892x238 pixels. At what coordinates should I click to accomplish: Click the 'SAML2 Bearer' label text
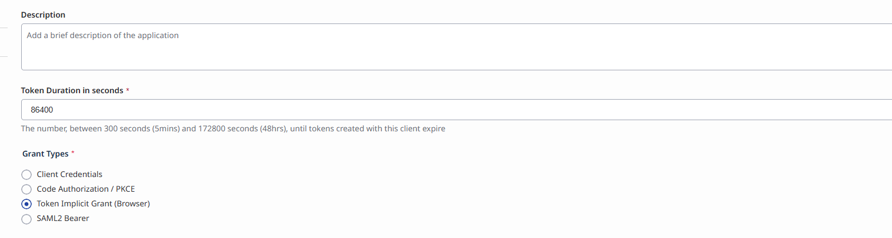pyautogui.click(x=63, y=219)
